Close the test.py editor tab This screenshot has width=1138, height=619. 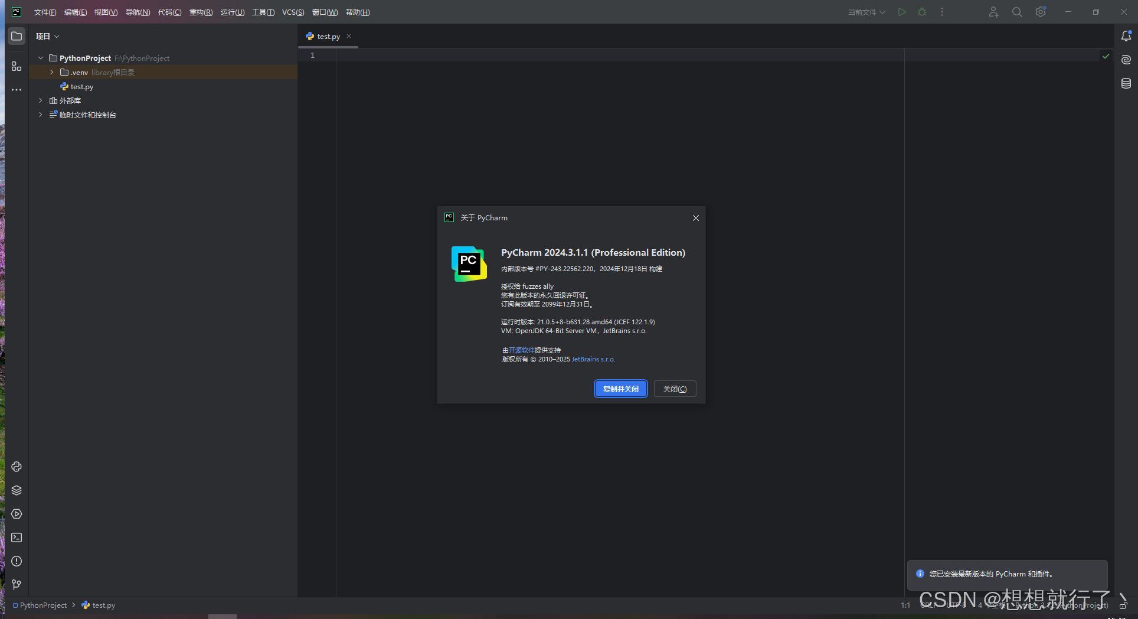pos(349,36)
